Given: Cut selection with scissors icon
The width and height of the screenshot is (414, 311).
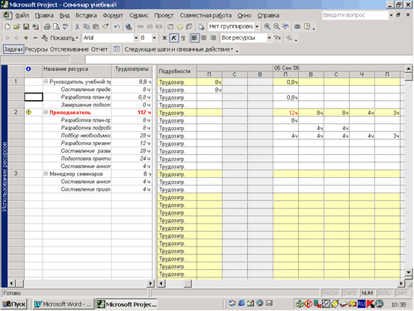Looking at the screenshot, I should (77, 27).
